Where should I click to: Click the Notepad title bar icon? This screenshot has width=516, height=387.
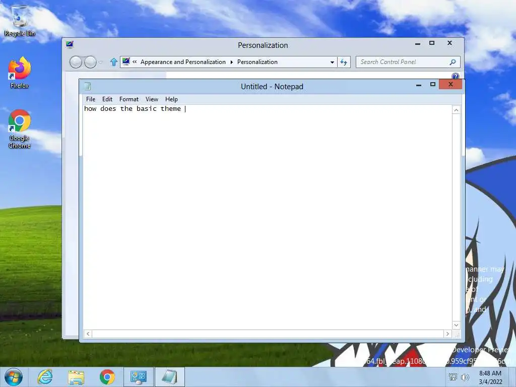88,86
